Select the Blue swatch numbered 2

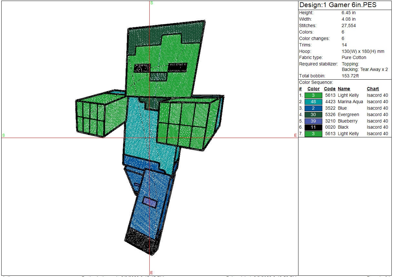313,108
